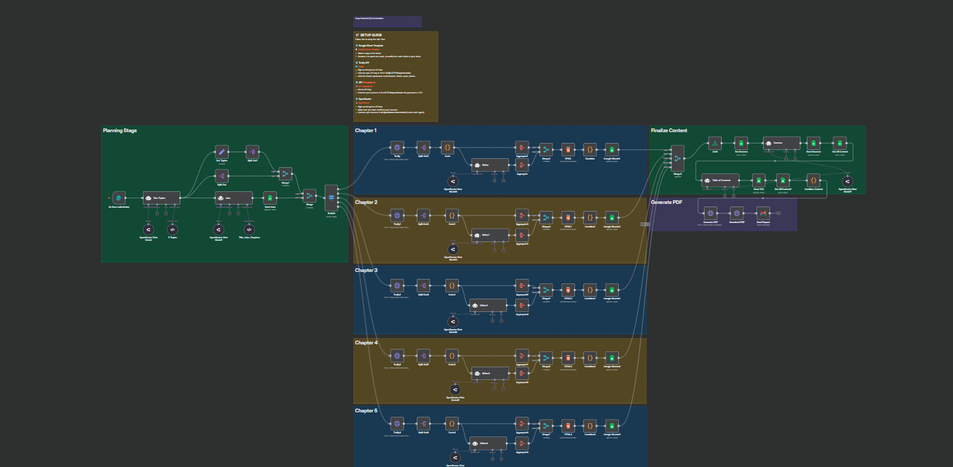Select the Merge3 node in Finalize Content

click(x=677, y=158)
